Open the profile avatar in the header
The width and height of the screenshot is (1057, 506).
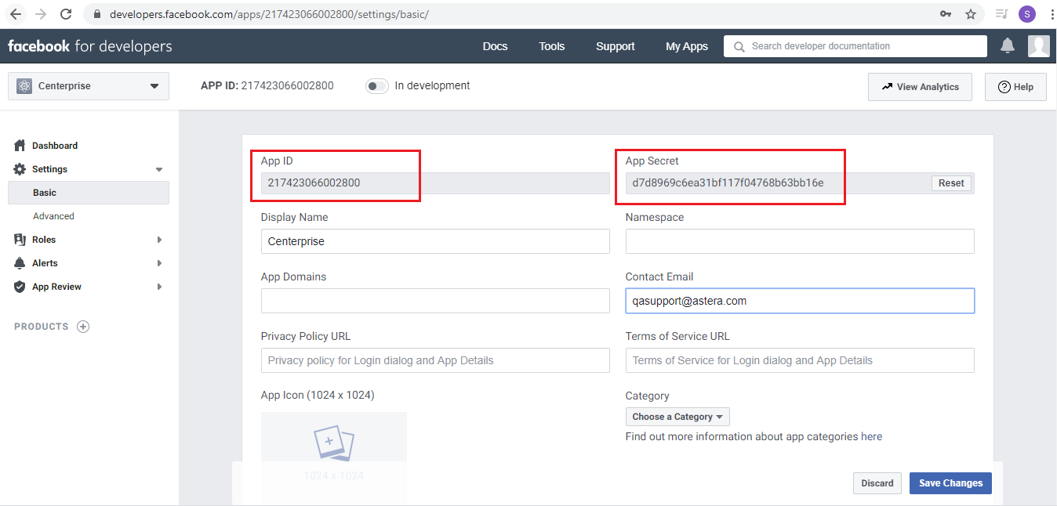[x=1038, y=46]
